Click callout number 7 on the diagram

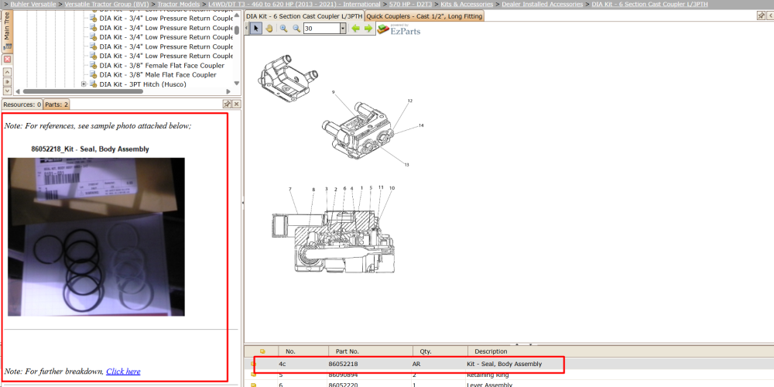coord(290,189)
